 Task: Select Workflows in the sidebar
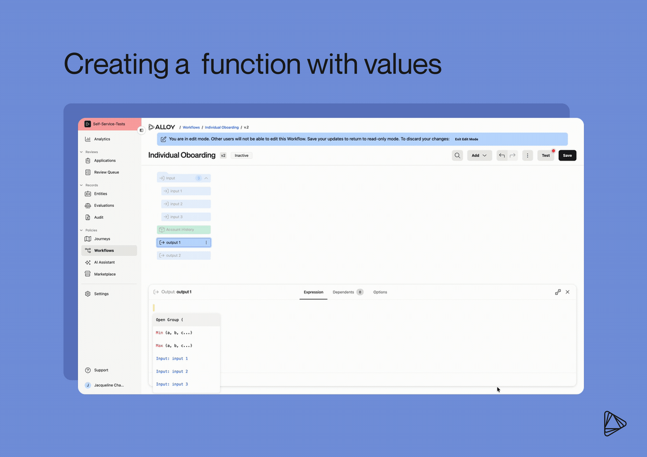coord(109,251)
